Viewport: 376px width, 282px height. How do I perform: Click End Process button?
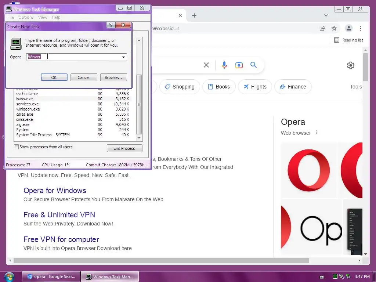tap(124, 148)
